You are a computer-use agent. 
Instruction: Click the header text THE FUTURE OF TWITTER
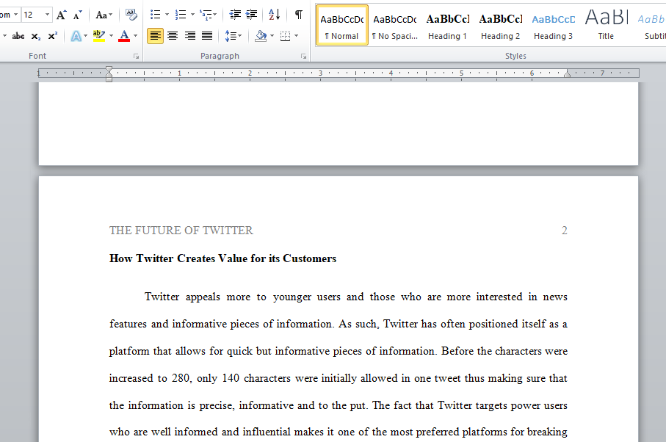tap(181, 231)
